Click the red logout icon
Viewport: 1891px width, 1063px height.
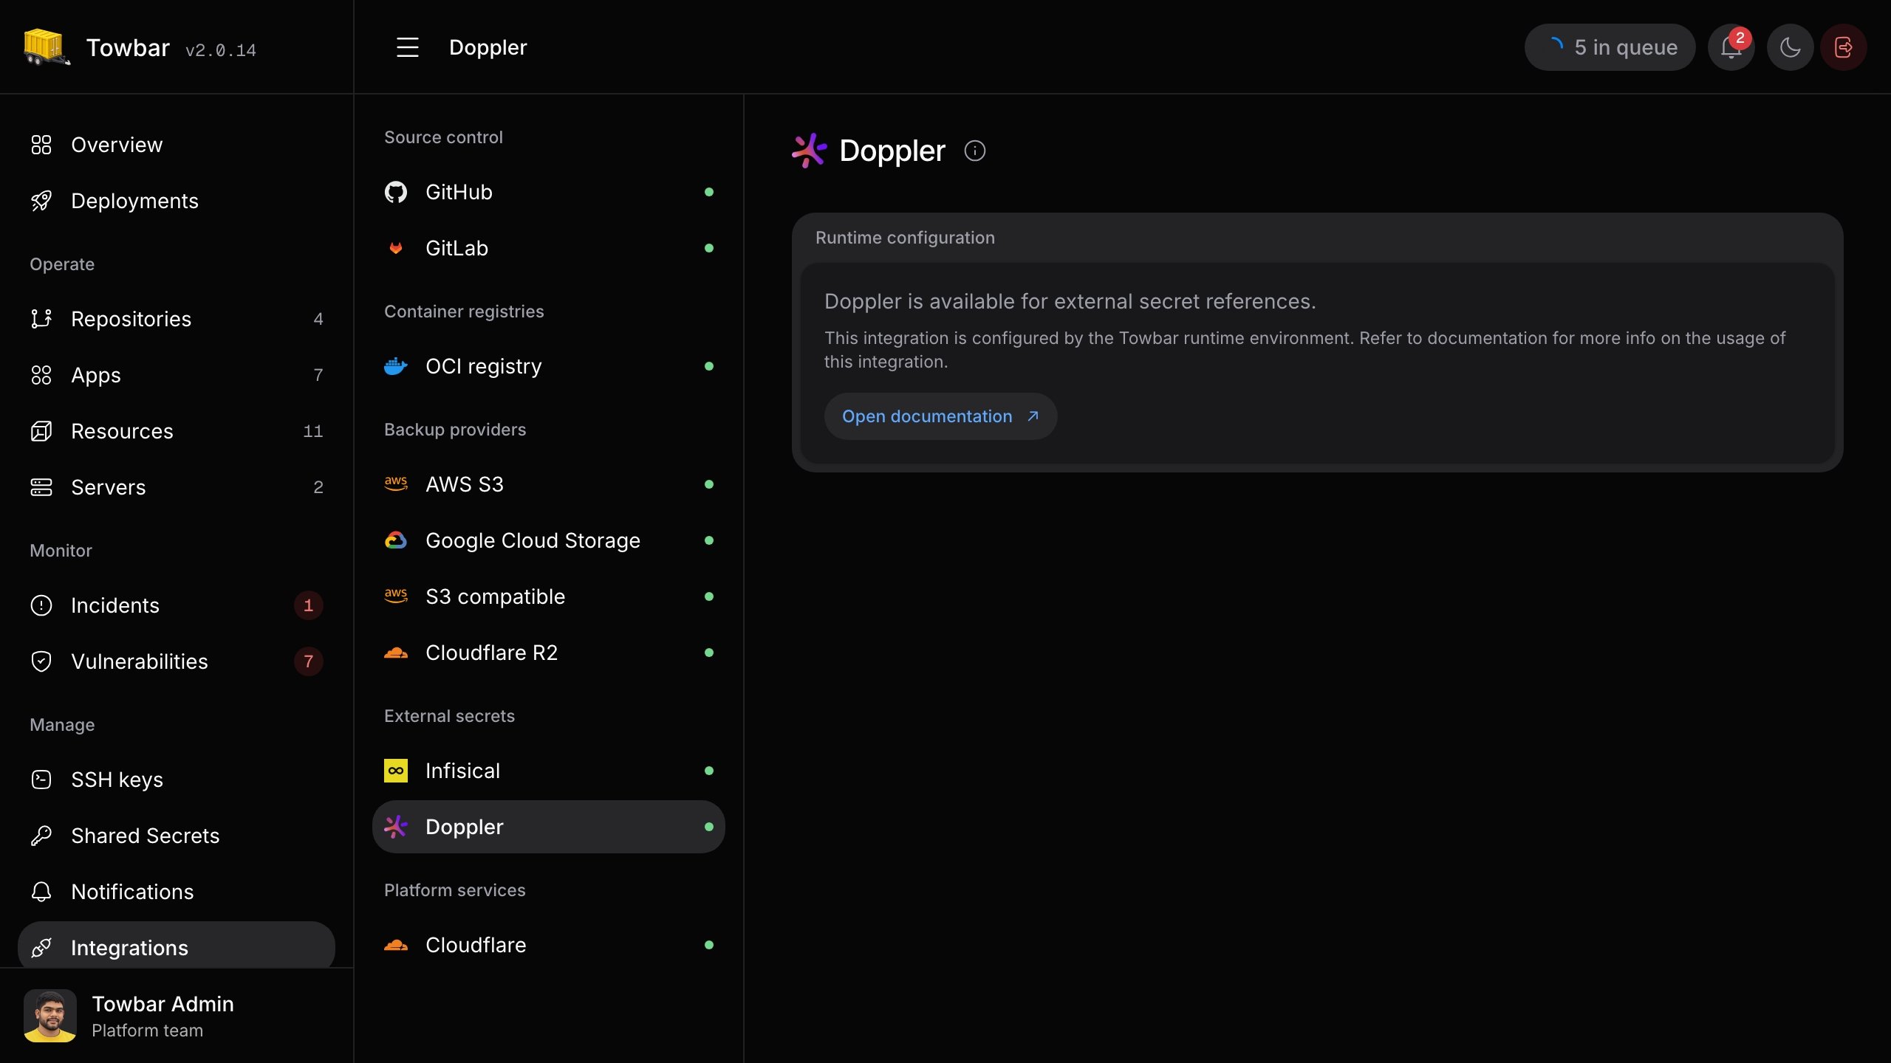pos(1844,47)
